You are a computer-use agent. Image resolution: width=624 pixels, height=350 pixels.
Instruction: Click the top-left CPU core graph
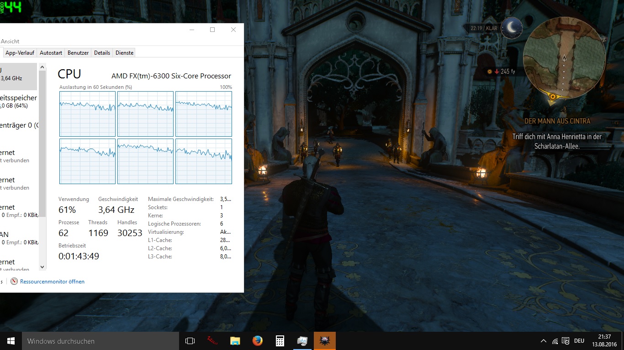pos(87,114)
